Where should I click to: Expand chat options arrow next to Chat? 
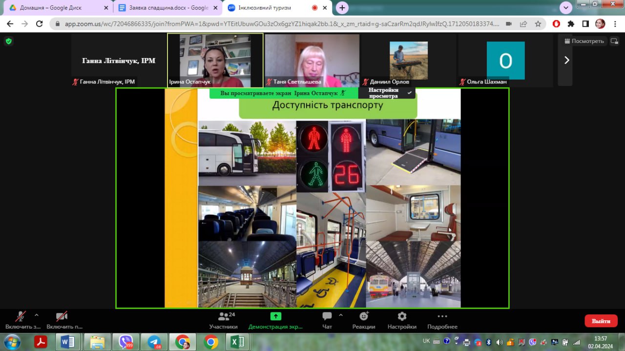point(341,315)
